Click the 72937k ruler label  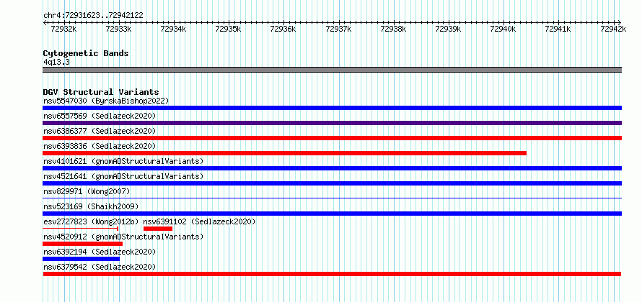click(x=338, y=29)
